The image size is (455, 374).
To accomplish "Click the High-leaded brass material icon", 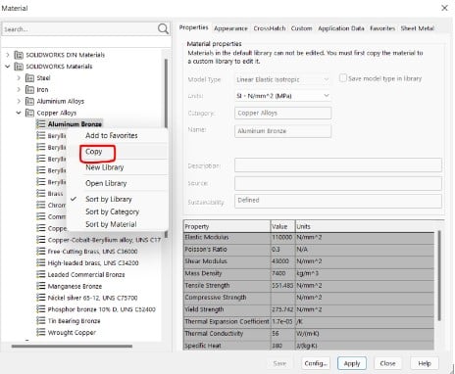I will point(41,262).
